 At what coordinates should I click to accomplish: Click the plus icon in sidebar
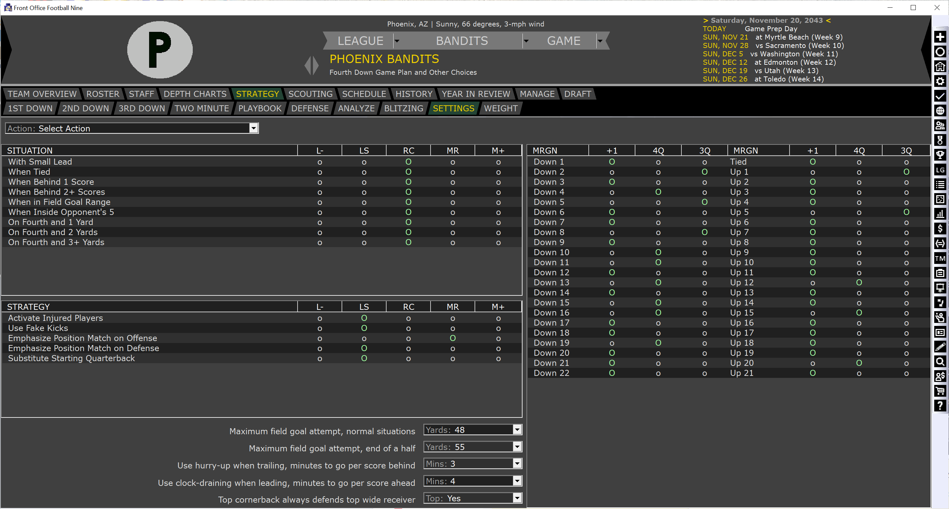pos(940,37)
